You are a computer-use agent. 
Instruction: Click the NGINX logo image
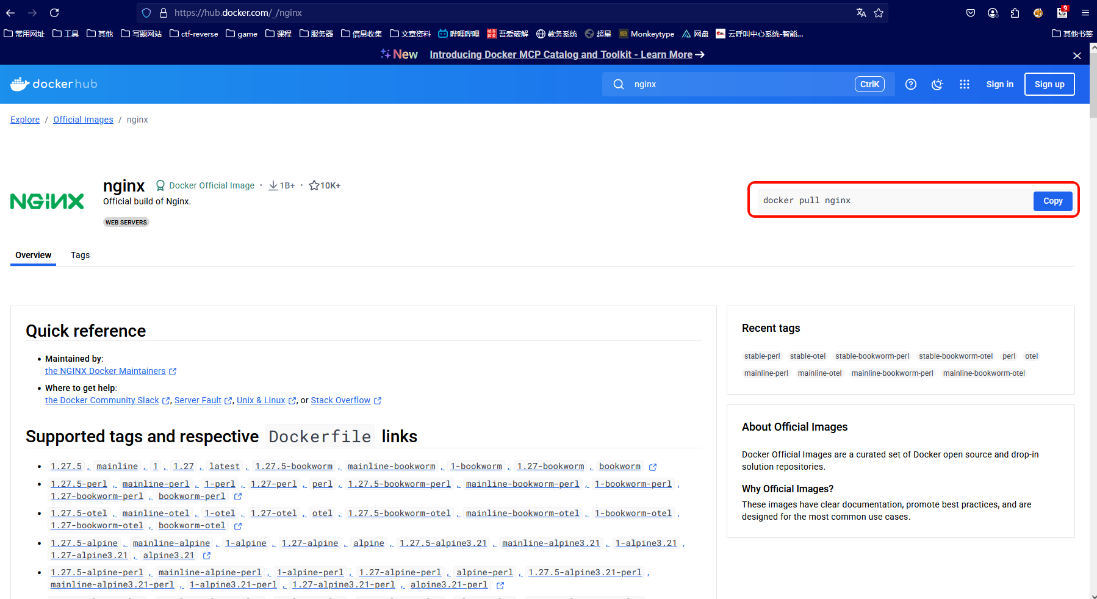47,201
